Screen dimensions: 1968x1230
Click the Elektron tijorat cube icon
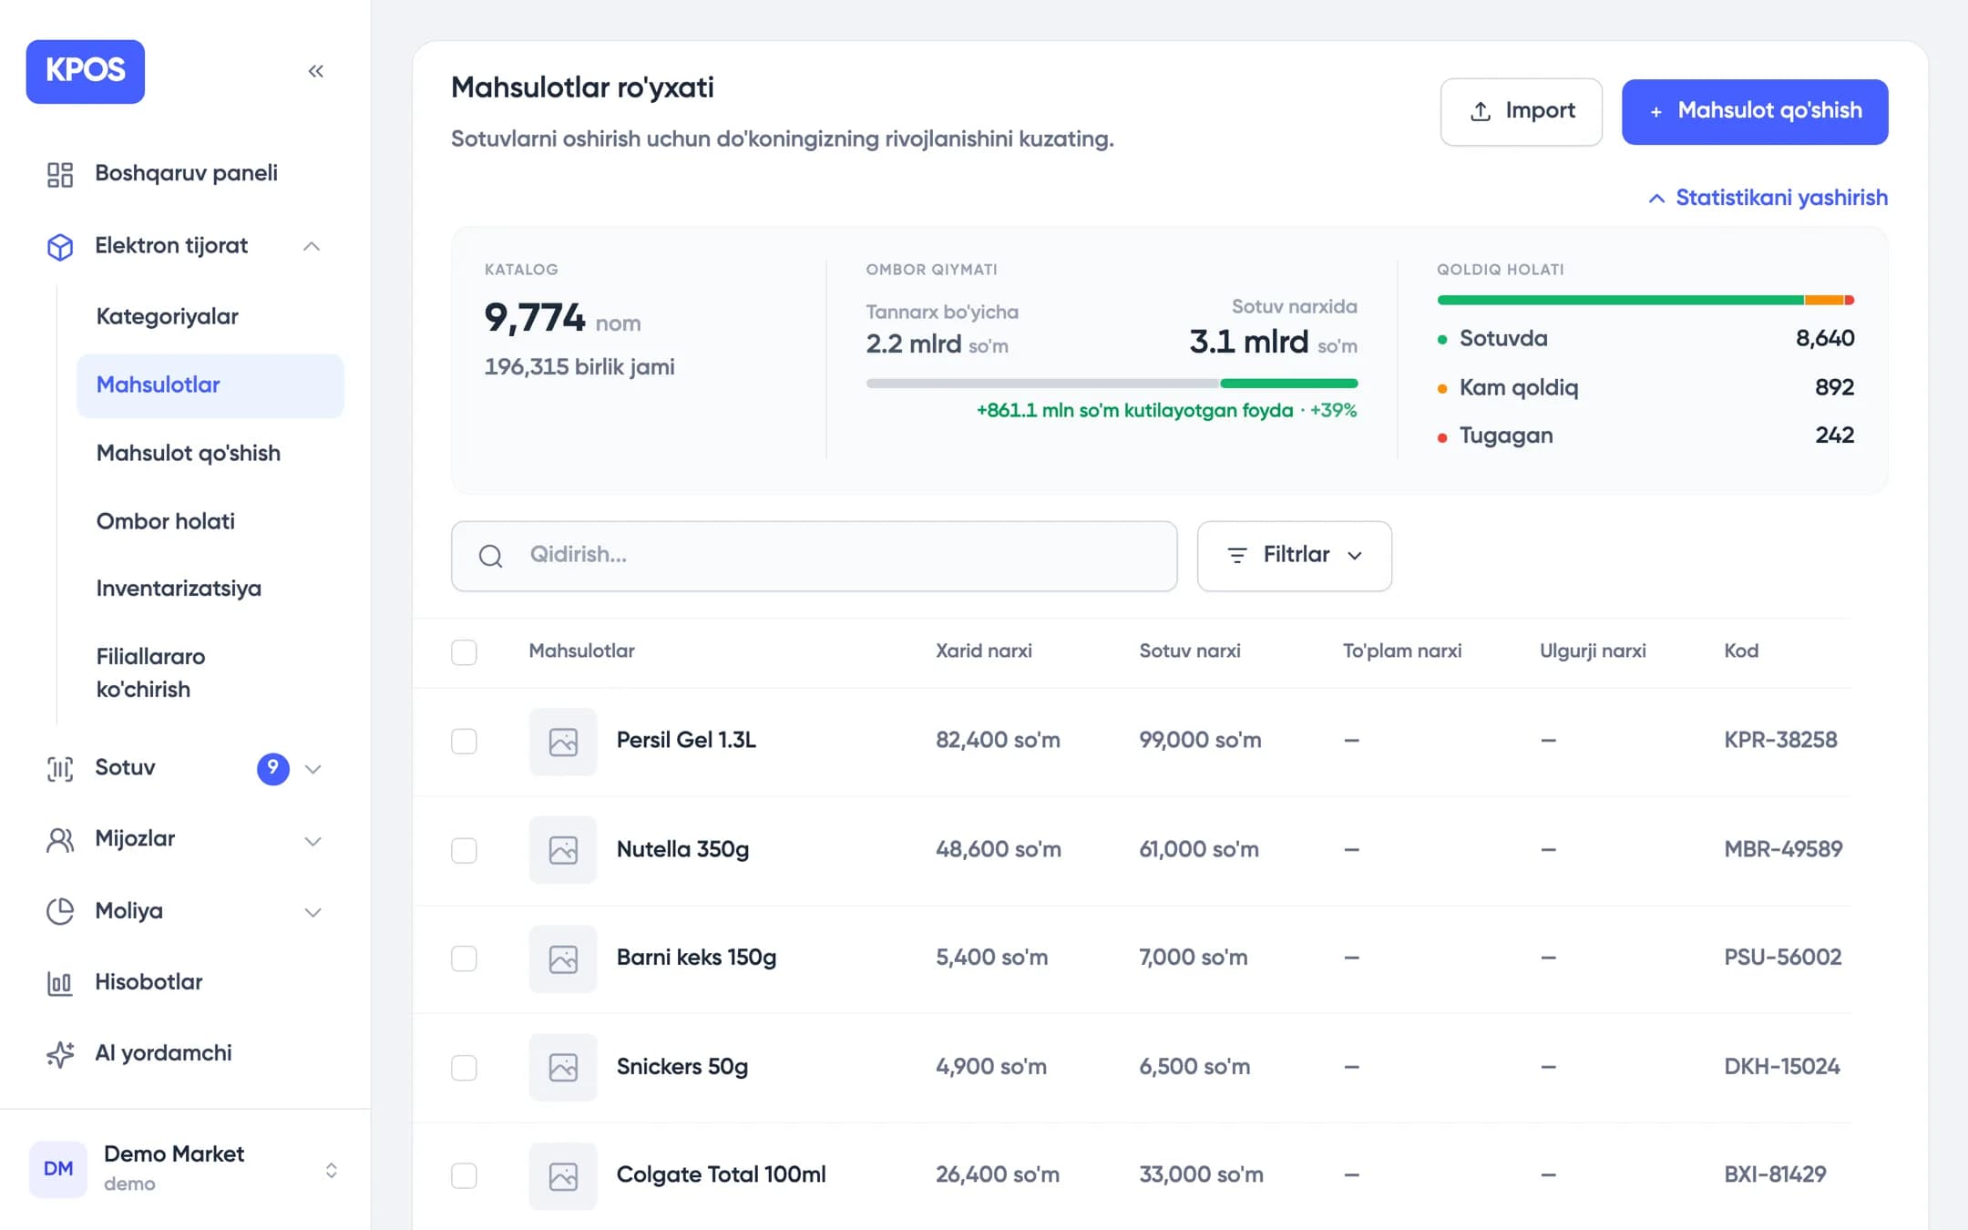(x=60, y=246)
